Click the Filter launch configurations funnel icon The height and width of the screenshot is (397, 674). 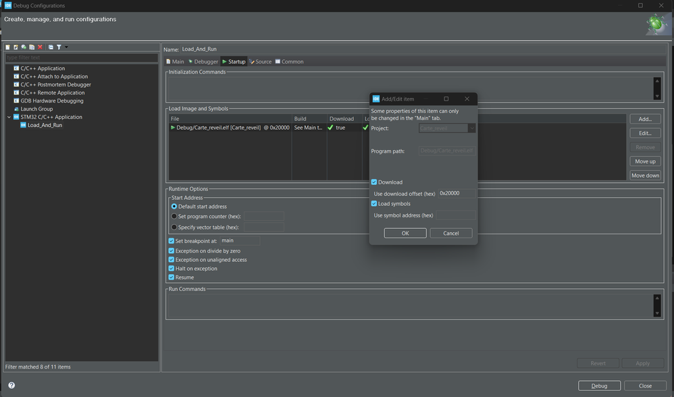tap(59, 47)
